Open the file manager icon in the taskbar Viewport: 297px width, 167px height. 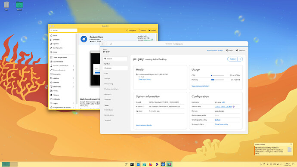coord(144,164)
